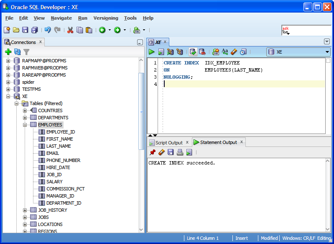
Task: Clear the worksheet with eraser icon
Action: click(234, 52)
